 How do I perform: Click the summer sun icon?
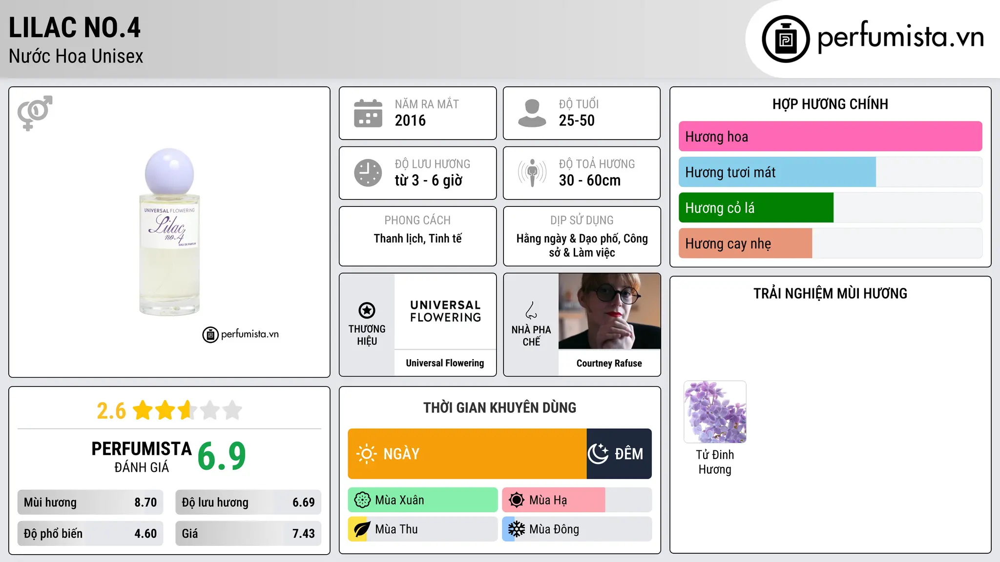517,500
